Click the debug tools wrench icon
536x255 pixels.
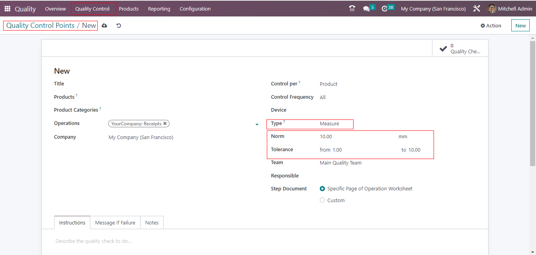point(477,9)
